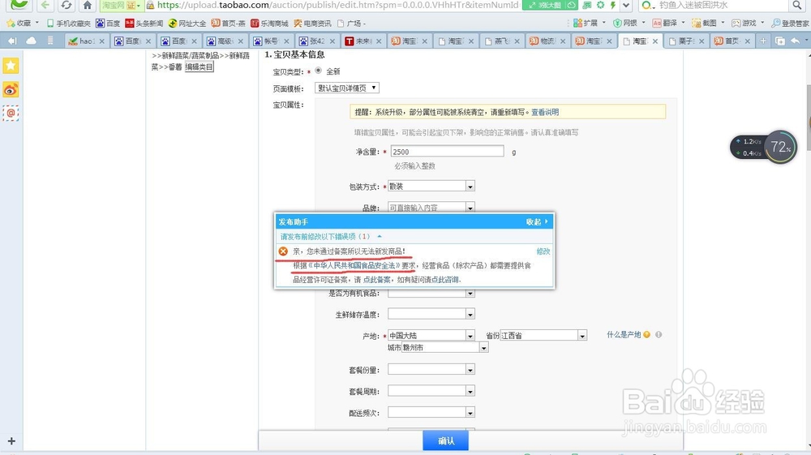Switch to the 蒸飞 tab
Viewport: 811px width, 455px height.
tap(501, 41)
